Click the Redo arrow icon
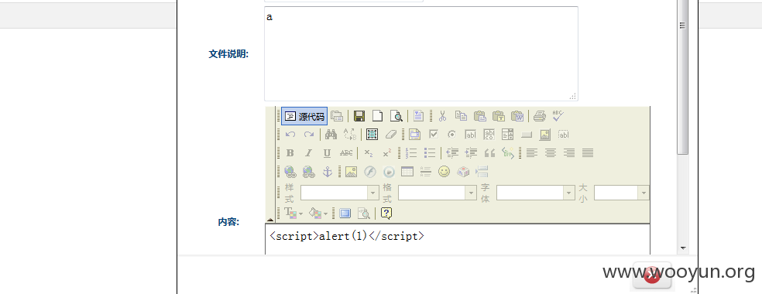Image resolution: width=762 pixels, height=294 pixels. 308,135
